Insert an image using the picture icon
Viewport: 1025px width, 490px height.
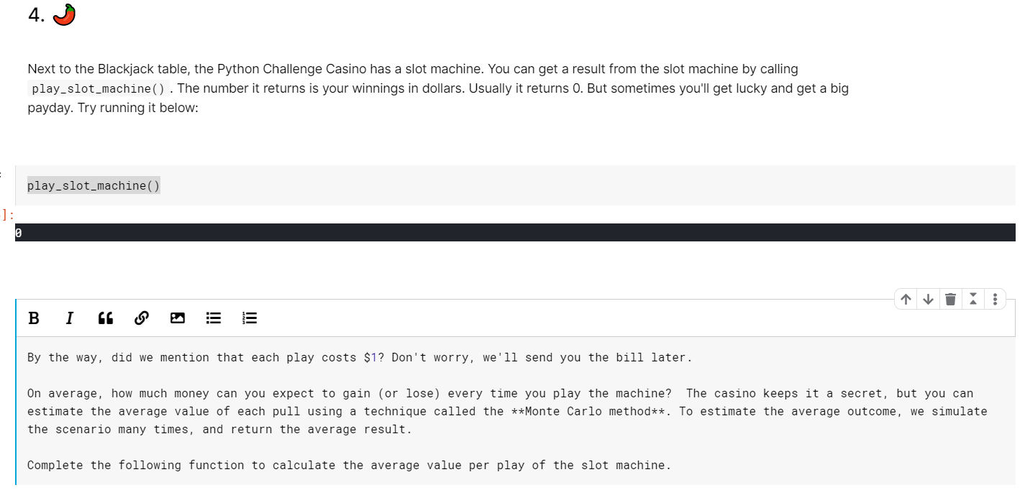[178, 318]
